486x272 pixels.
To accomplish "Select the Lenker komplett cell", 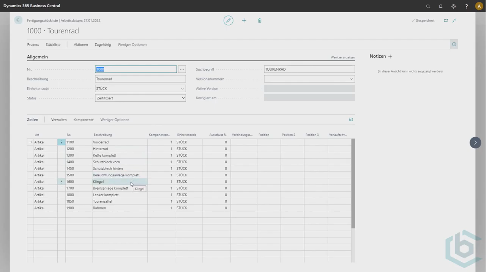I will tap(120, 195).
